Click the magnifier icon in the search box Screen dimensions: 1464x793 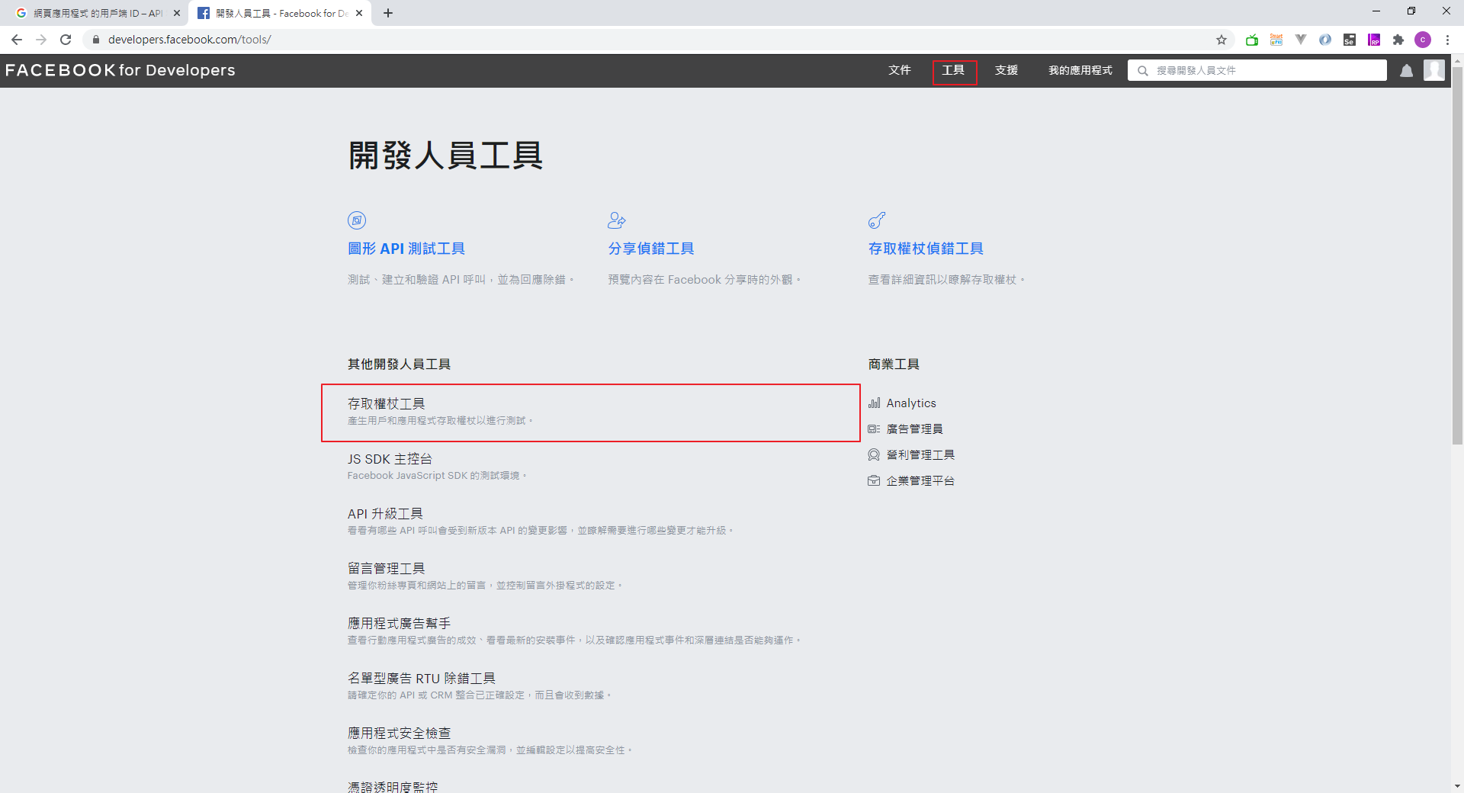point(1143,71)
